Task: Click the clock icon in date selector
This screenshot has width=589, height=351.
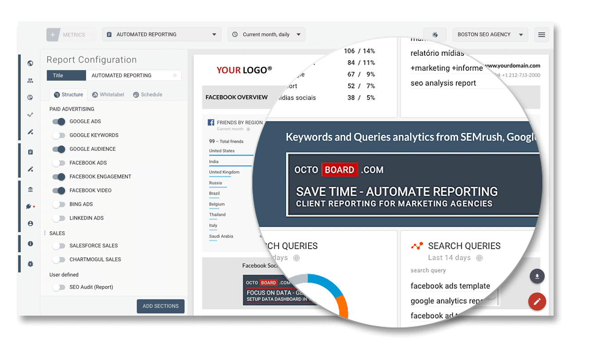Action: coord(235,34)
